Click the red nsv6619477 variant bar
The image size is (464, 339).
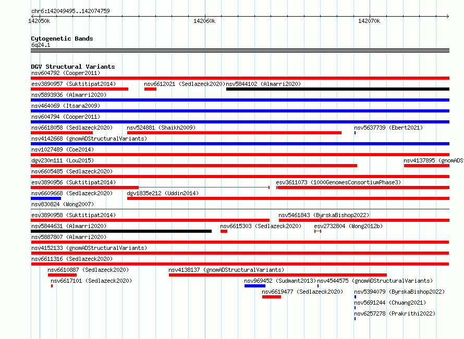[271, 297]
